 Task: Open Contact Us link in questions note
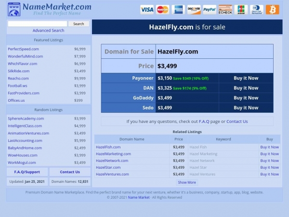pos(237,122)
